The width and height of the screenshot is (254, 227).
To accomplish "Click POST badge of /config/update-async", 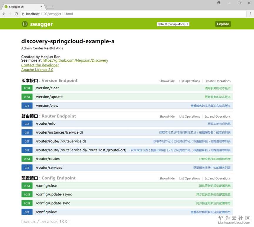I will tap(27, 195).
